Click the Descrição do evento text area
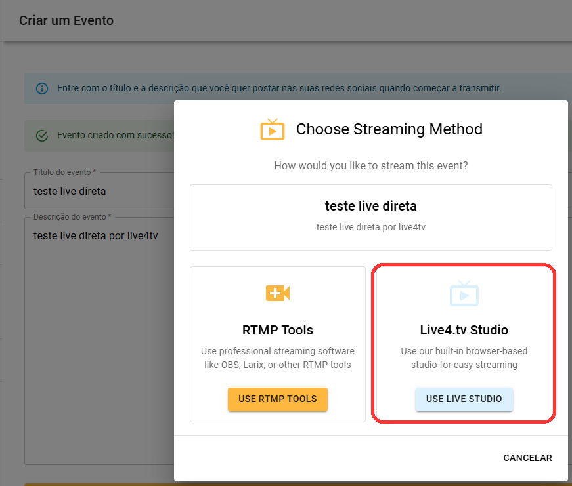Viewport: 572px width, 486px height. [x=99, y=341]
